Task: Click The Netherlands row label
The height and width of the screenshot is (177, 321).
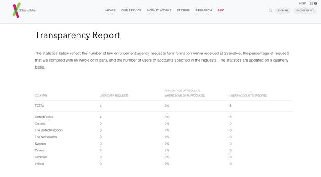Action: tap(46, 137)
